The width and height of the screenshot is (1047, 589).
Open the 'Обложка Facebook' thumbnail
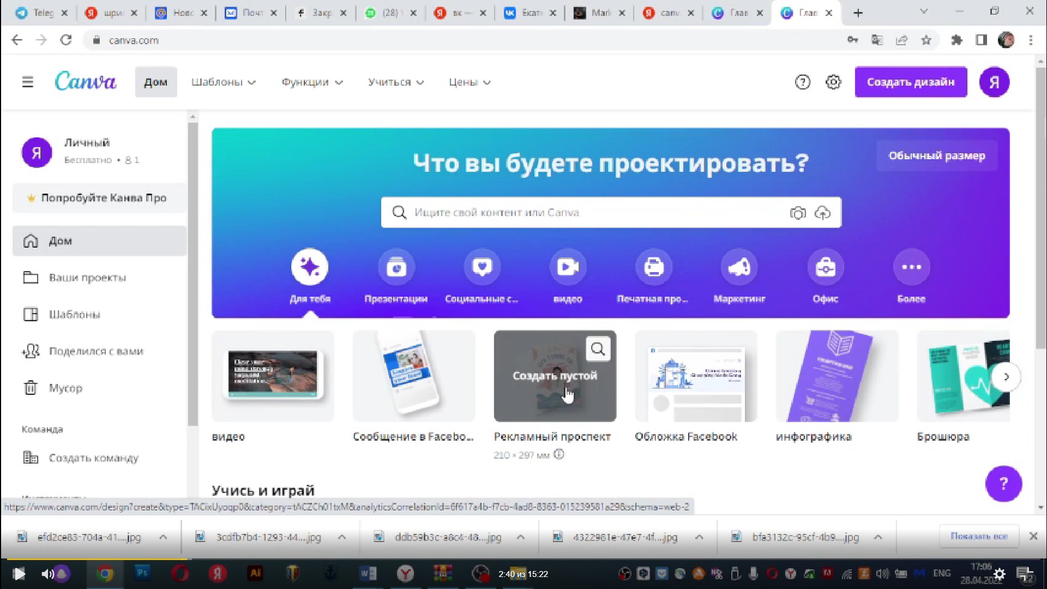(x=696, y=376)
